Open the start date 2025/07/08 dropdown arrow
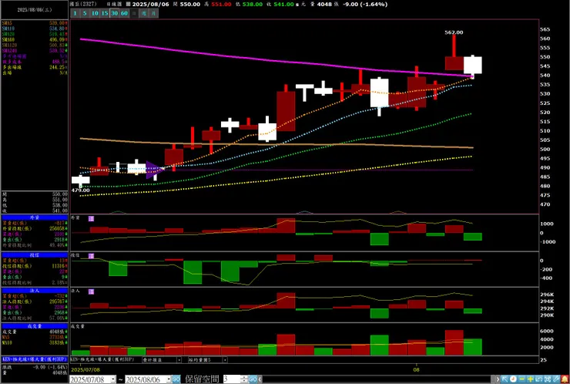The width and height of the screenshot is (570, 384). 113,379
